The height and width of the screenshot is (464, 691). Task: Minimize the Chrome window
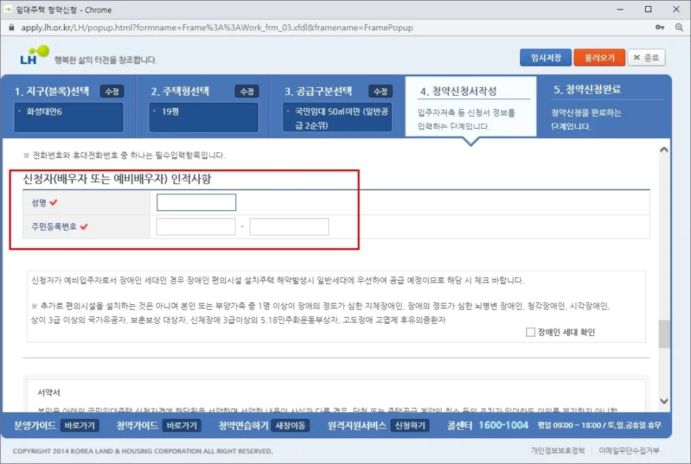point(620,9)
